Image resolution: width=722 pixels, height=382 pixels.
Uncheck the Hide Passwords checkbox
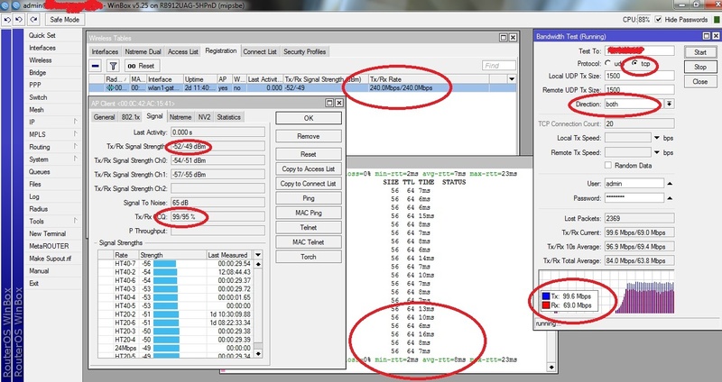click(x=658, y=19)
